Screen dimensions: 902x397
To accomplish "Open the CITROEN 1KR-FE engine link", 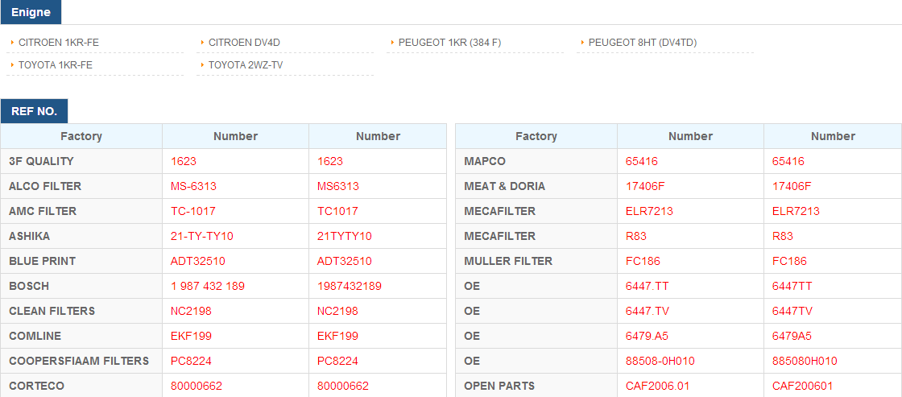I will [59, 42].
